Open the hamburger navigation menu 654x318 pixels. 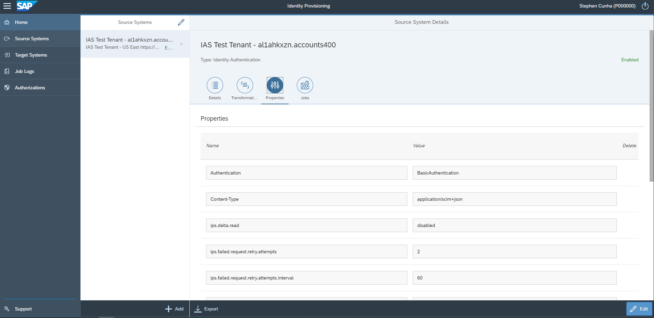[x=7, y=6]
